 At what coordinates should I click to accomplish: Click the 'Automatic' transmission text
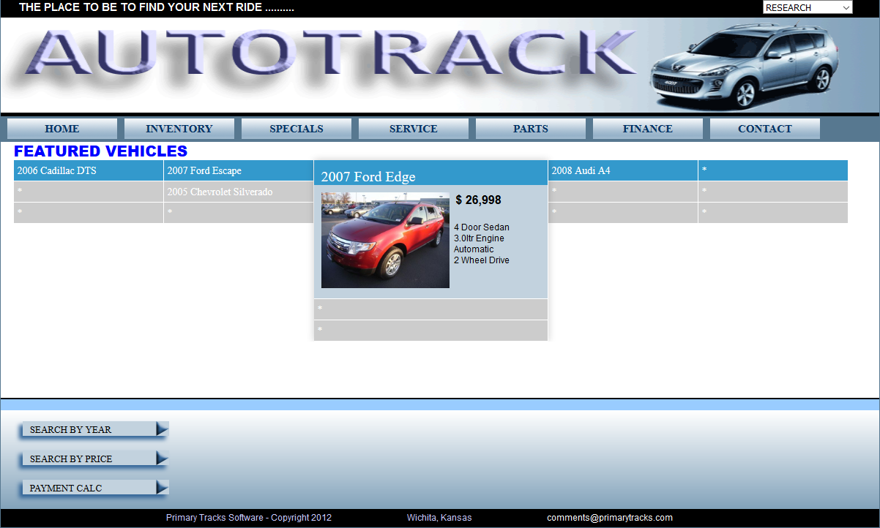coord(474,249)
